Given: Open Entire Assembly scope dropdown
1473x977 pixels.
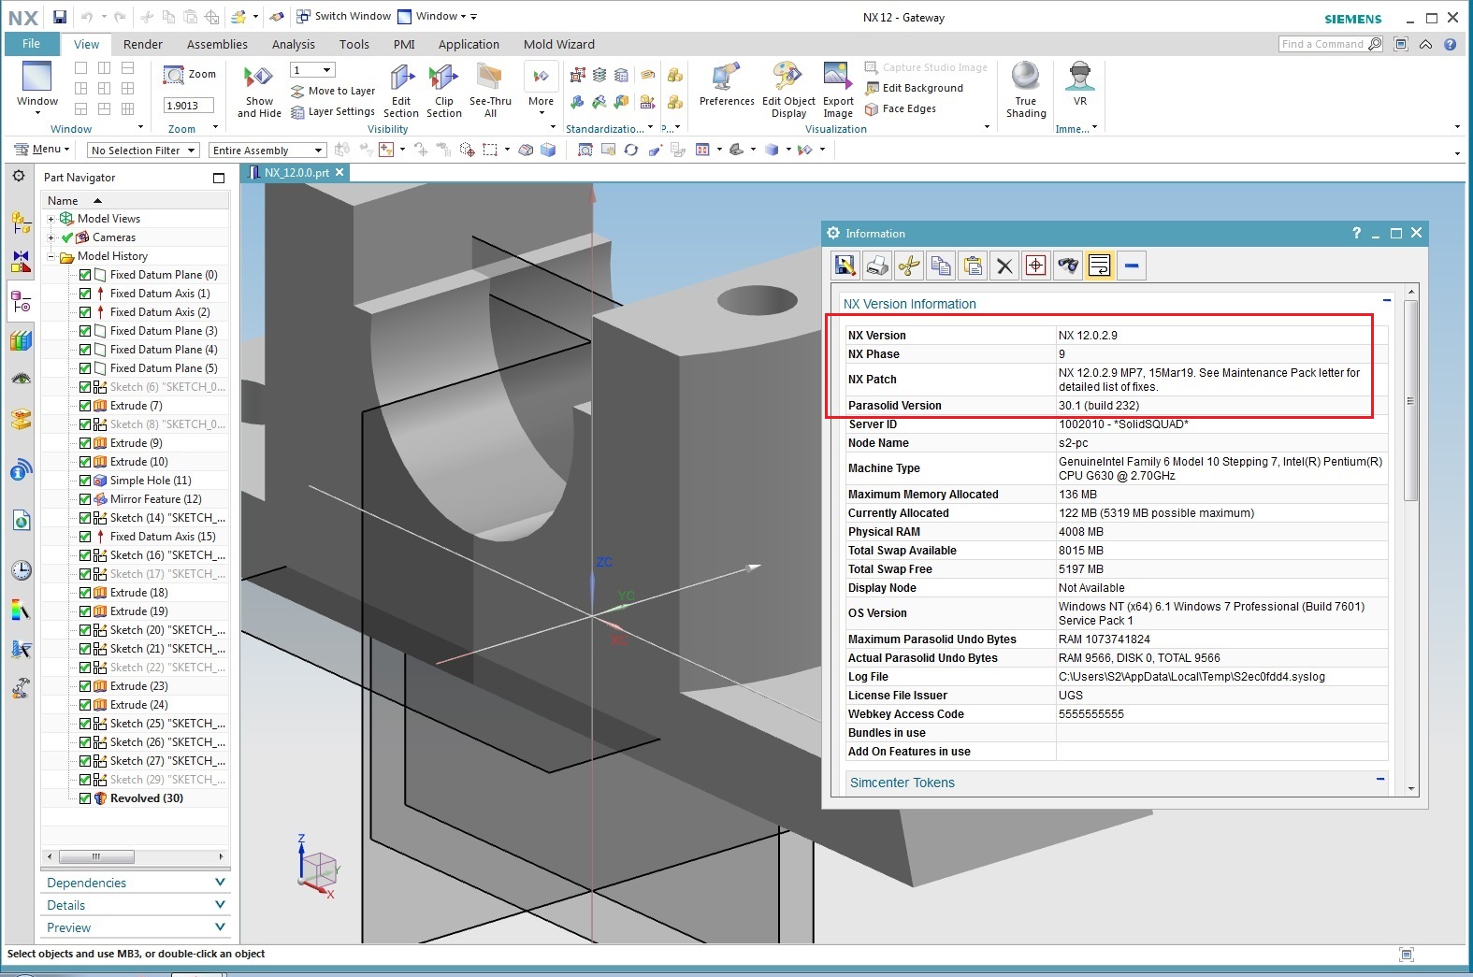Looking at the screenshot, I should 267,150.
